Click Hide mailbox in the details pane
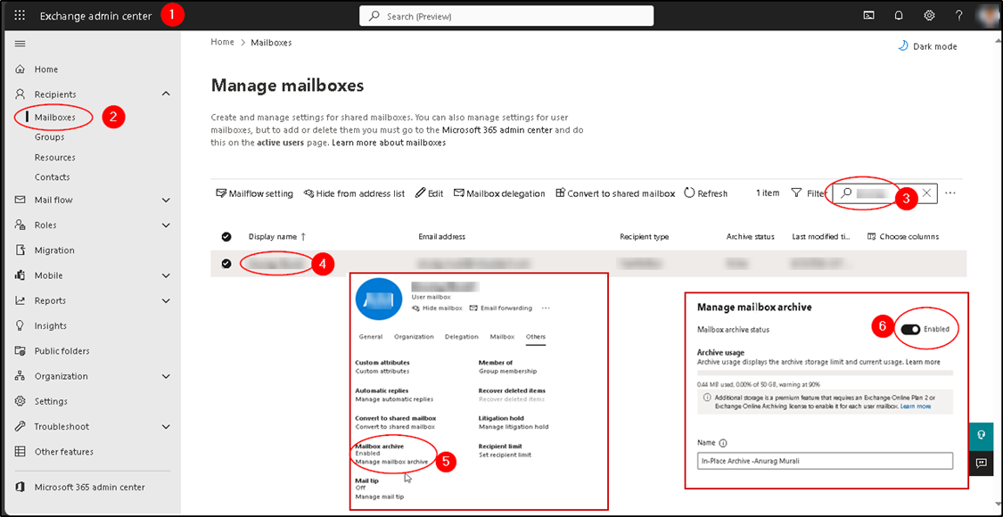Screen dimensions: 1003x517 437,308
